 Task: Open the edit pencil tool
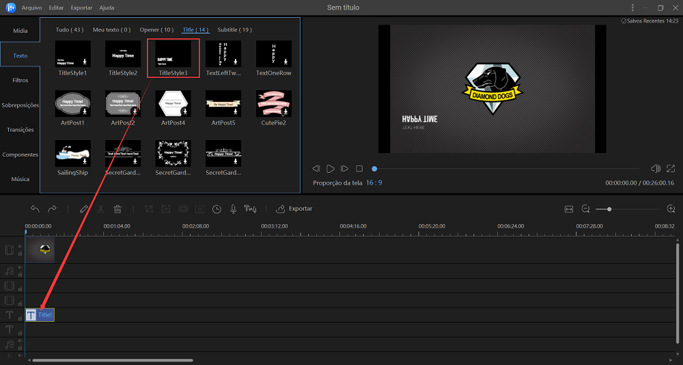point(84,209)
